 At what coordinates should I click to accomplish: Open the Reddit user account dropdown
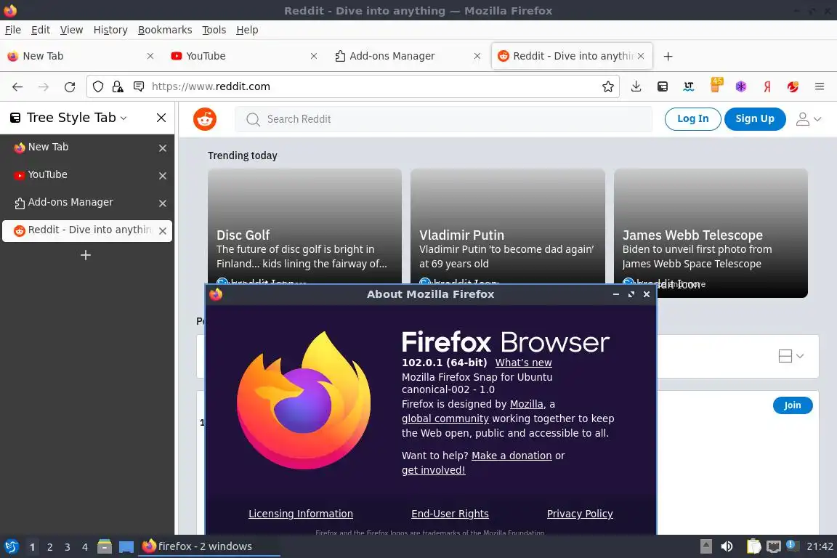click(808, 119)
